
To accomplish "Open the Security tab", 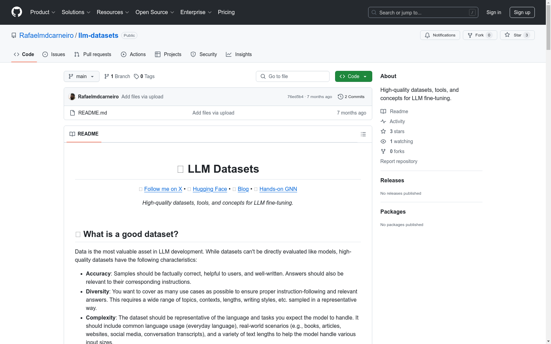I will [x=204, y=54].
